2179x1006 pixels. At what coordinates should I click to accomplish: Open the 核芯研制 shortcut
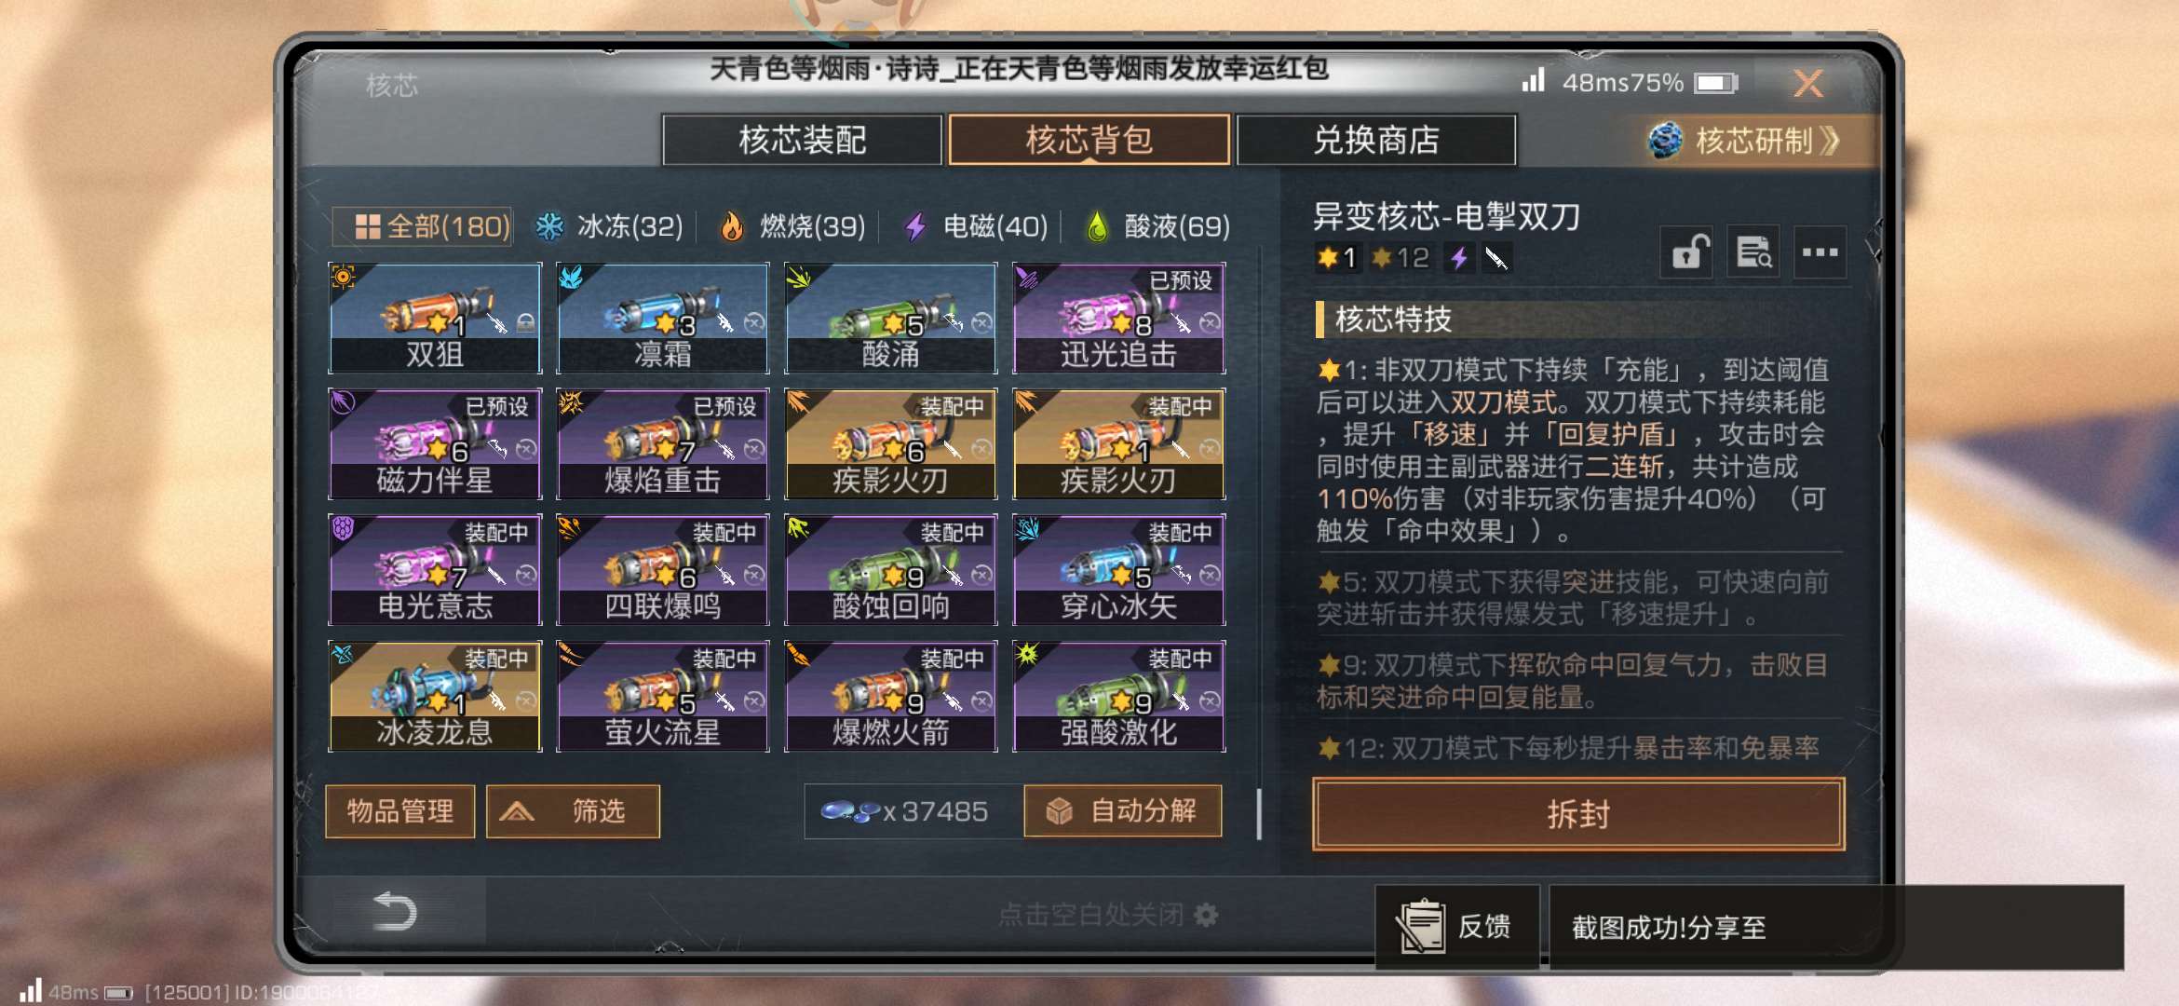coord(1746,141)
